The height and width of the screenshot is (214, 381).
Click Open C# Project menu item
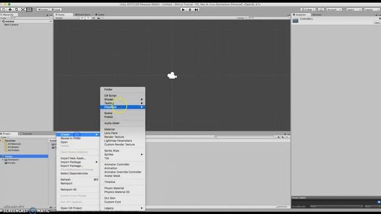pos(78,208)
